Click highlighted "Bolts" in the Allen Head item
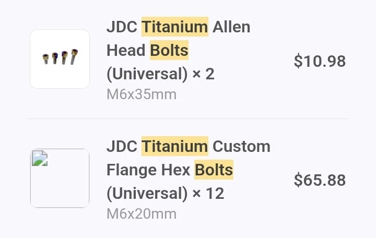Screen dimensions: 376x238 pos(169,50)
